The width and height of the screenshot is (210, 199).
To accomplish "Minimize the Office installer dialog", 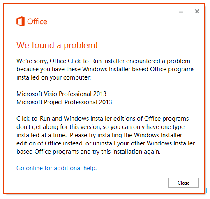I will coord(181,12).
